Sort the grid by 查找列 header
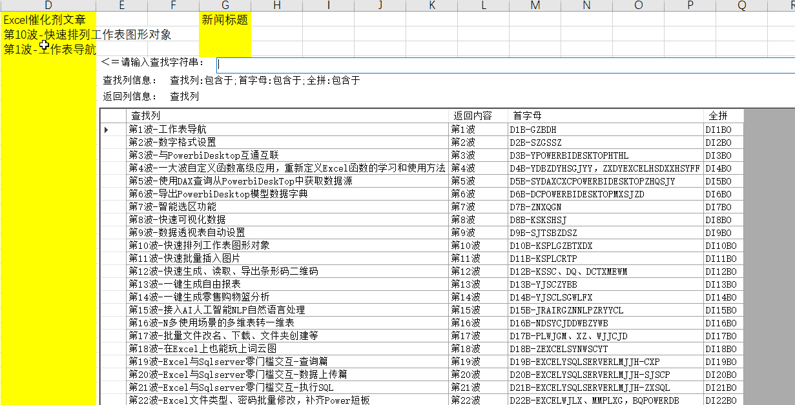 click(287, 115)
